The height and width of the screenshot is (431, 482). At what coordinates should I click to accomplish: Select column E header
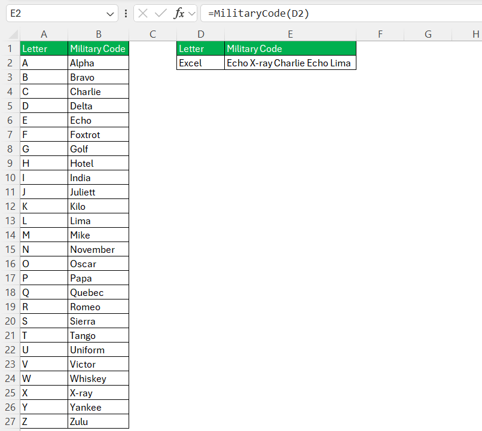click(290, 34)
